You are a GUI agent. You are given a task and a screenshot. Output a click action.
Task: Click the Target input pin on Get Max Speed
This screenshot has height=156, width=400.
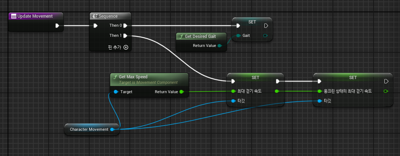[116, 92]
